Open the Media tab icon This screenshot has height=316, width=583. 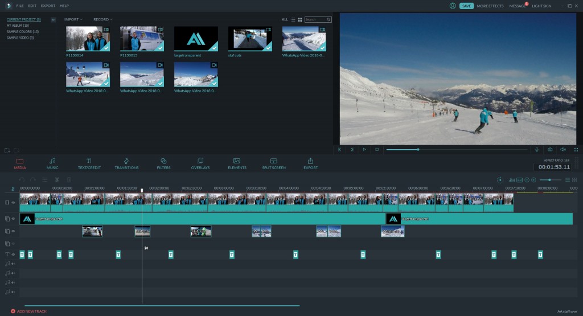pos(20,161)
